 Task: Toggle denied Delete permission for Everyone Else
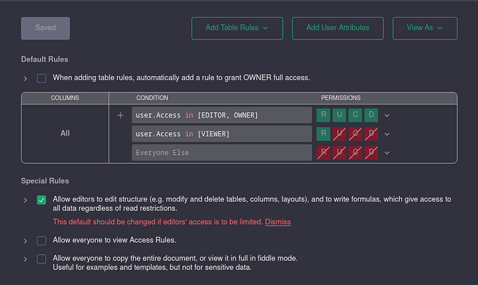371,153
